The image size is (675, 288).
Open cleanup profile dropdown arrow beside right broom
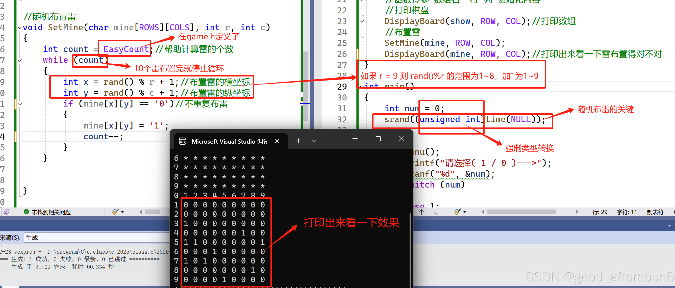pos(465,212)
